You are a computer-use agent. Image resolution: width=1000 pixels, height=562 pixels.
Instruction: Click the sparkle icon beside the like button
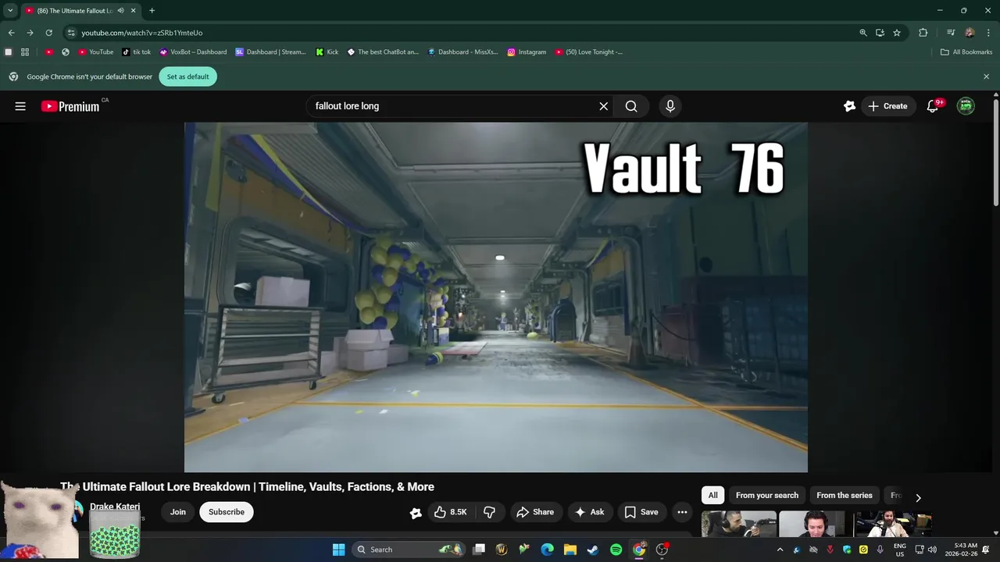pos(416,513)
